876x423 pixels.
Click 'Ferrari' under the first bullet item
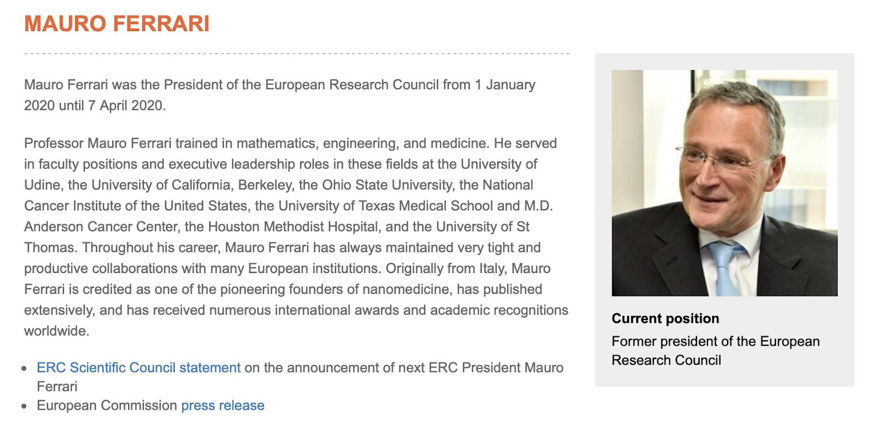(57, 387)
